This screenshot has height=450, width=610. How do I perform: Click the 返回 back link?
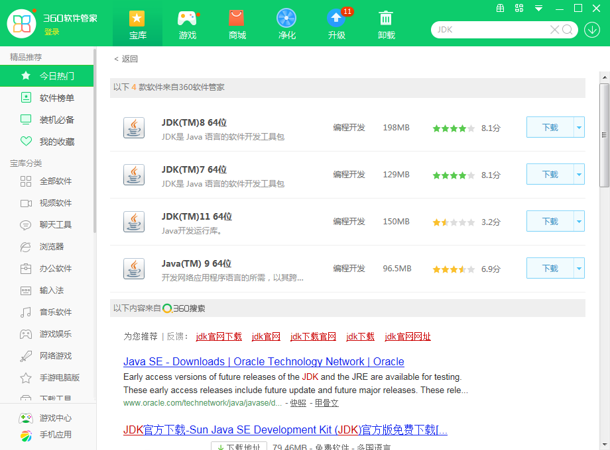tap(126, 59)
